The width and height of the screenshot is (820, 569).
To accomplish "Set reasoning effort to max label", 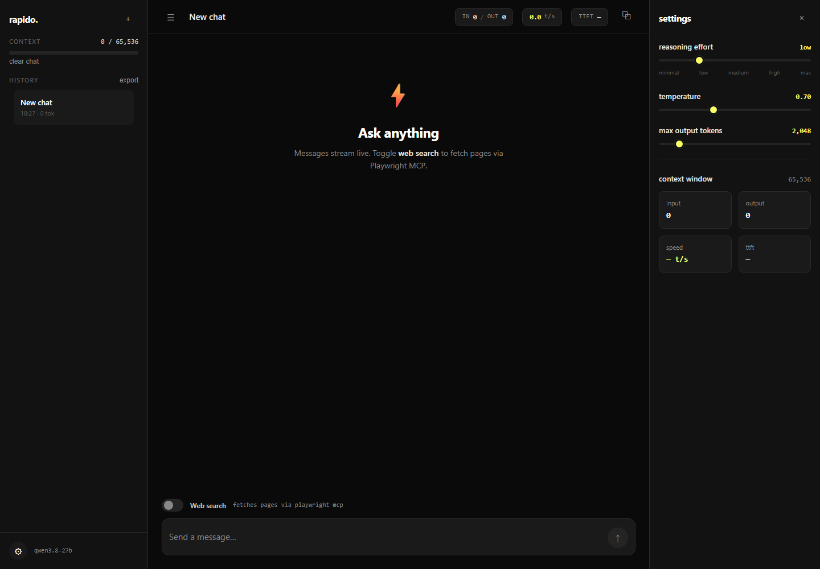I will (805, 73).
